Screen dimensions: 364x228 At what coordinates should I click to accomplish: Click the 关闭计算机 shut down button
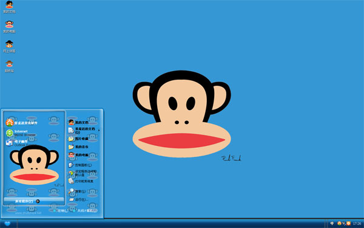85,210
